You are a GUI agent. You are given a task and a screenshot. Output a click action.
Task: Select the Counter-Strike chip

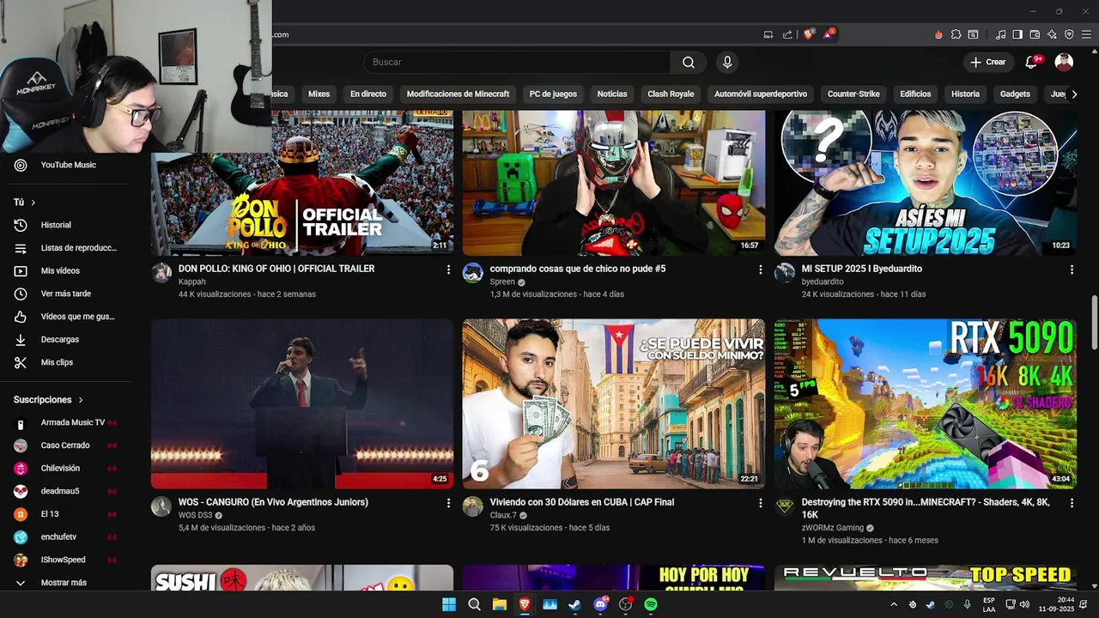(853, 94)
